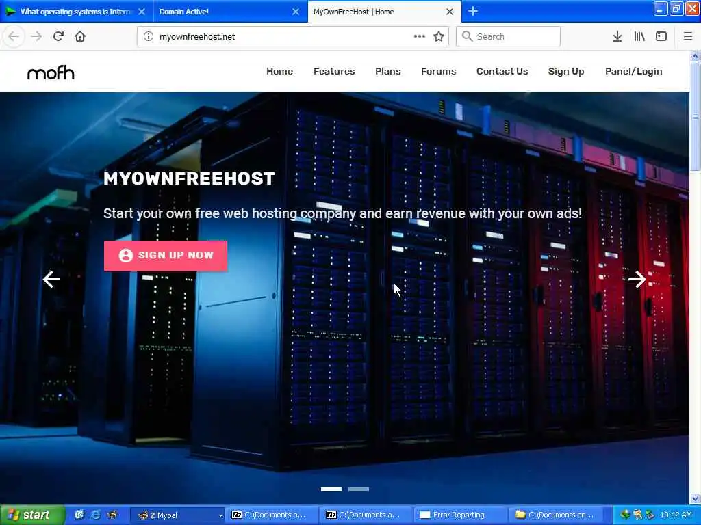Reload the current page
This screenshot has width=701, height=525.
58,37
